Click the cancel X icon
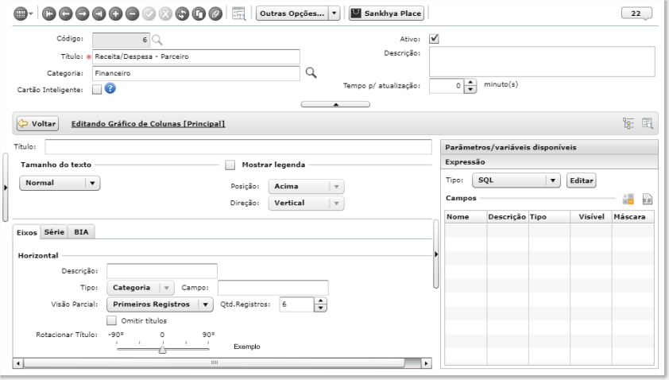Viewport: 669px width, 380px height. [165, 14]
